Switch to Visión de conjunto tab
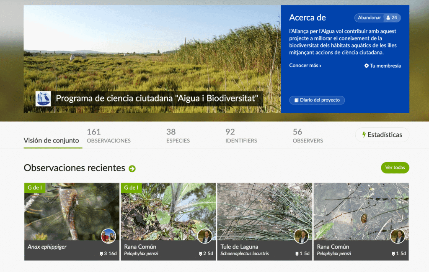 pos(51,141)
